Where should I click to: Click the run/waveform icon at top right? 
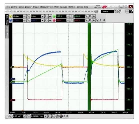131,11
